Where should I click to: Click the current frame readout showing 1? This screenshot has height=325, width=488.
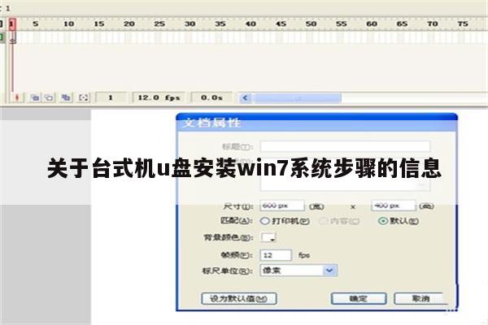[111, 97]
